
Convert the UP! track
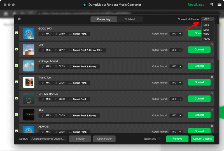click(x=199, y=50)
